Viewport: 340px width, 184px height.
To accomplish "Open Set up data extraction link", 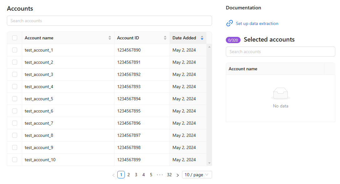I will pyautogui.click(x=257, y=23).
